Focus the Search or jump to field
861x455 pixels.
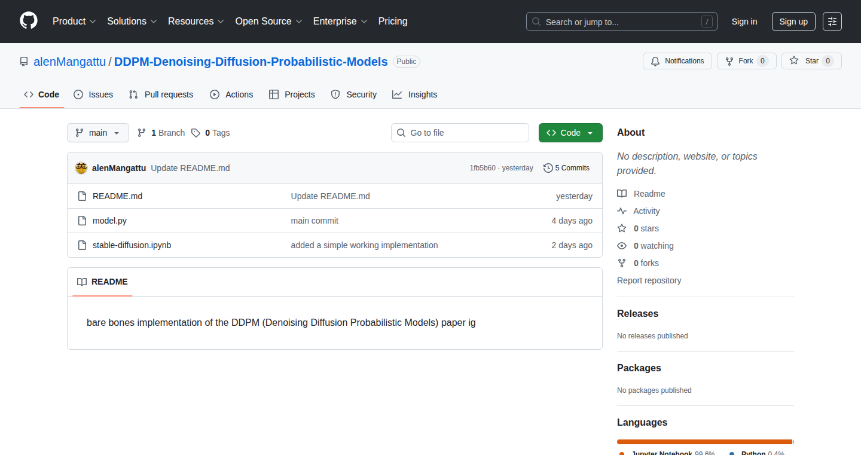pyautogui.click(x=622, y=22)
